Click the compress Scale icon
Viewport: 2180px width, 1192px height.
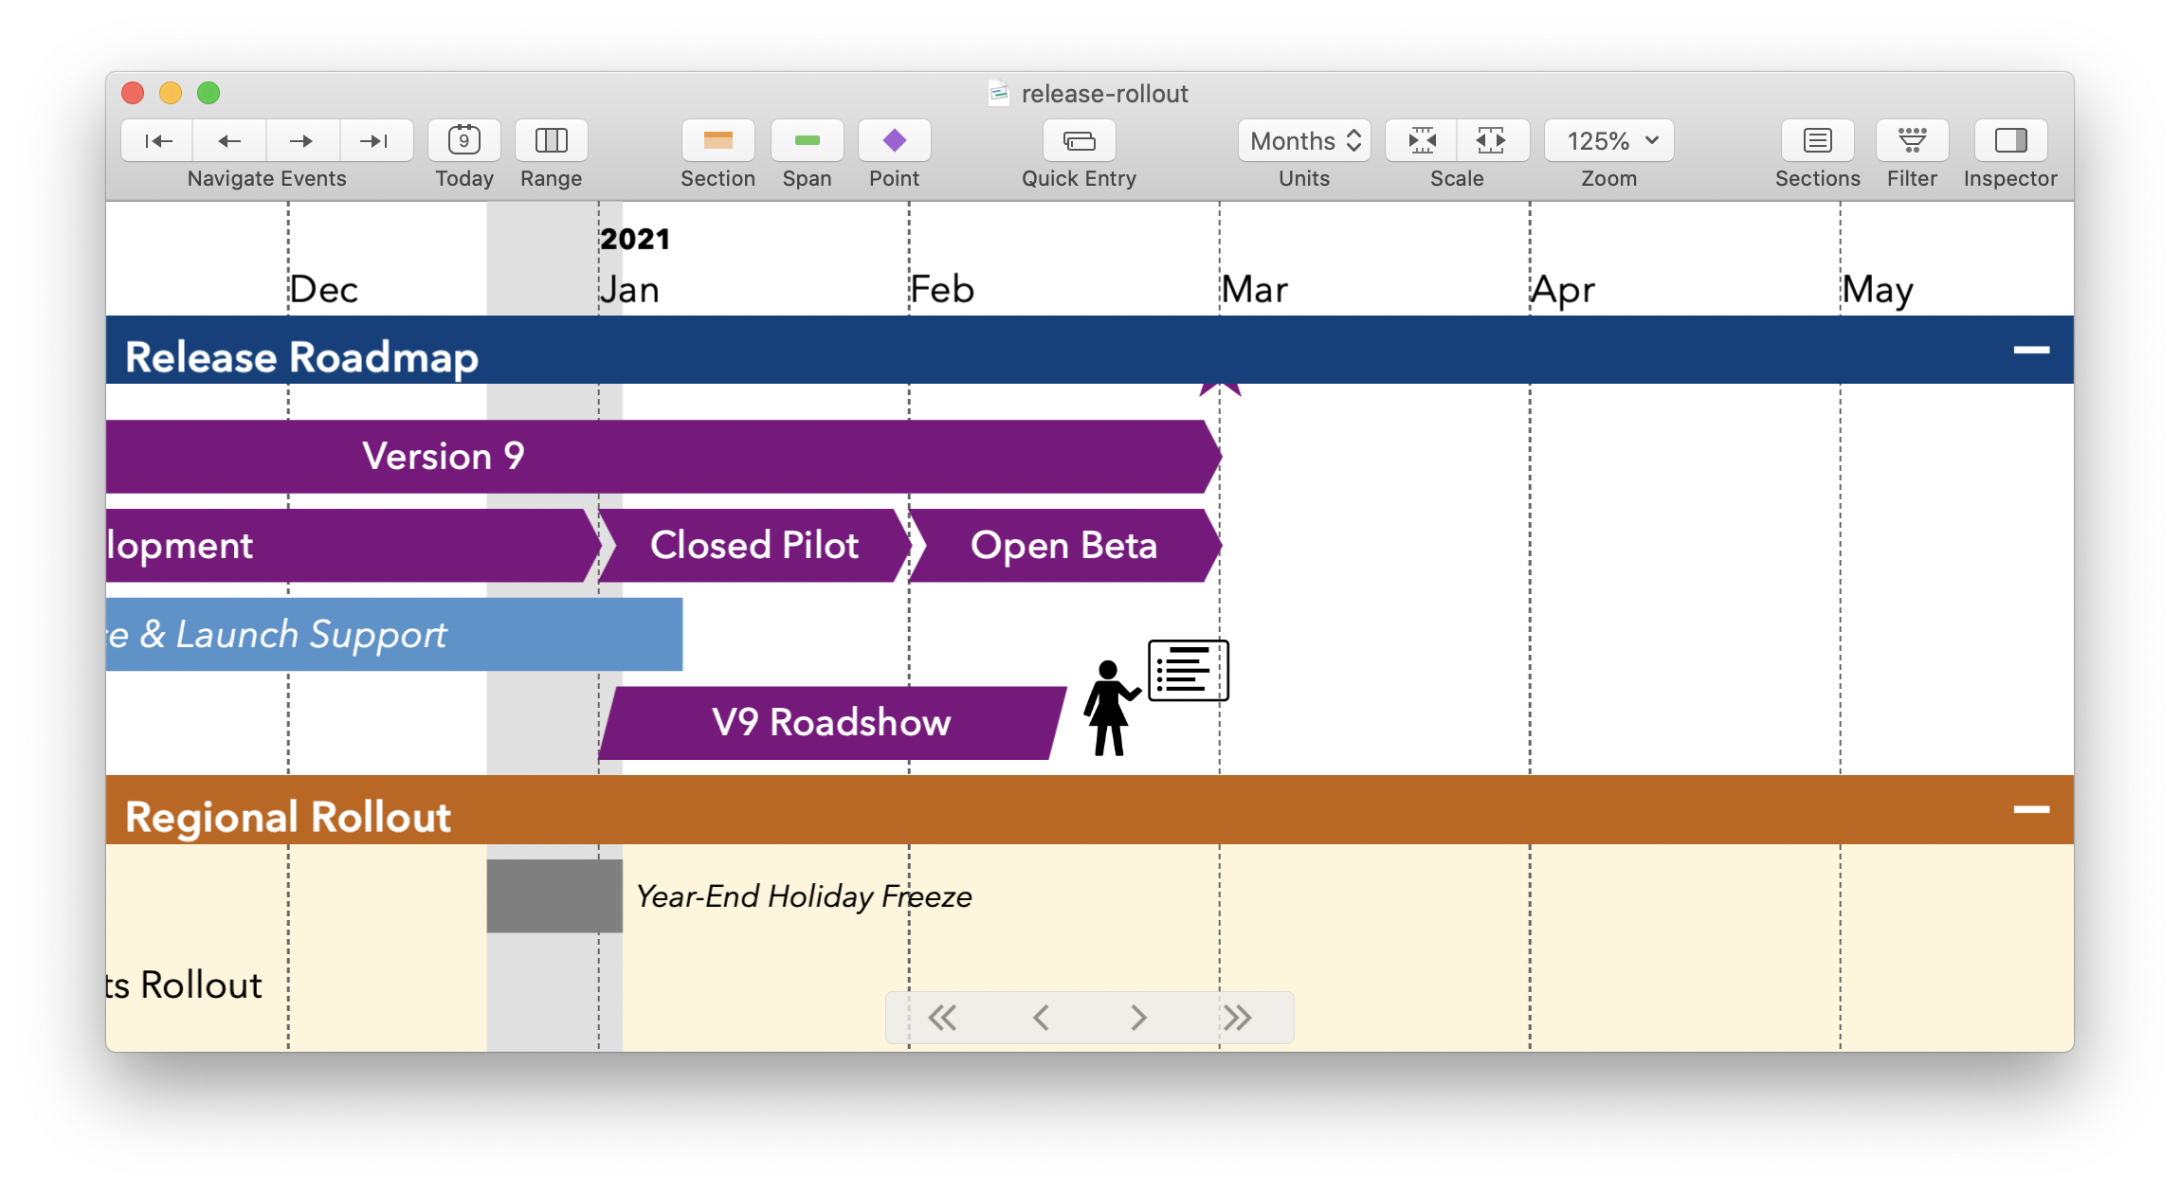click(1422, 140)
